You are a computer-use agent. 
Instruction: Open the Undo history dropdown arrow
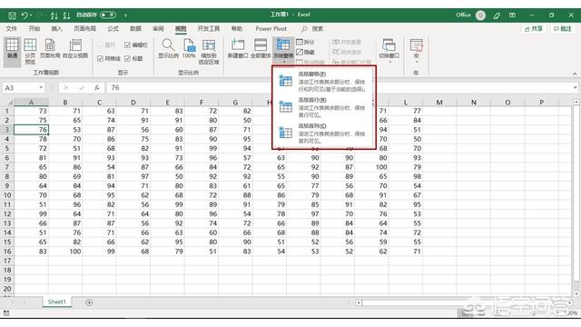tap(31, 15)
